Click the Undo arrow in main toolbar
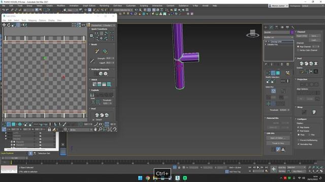Viewport: 325px width, 182px height. pyautogui.click(x=4, y=10)
